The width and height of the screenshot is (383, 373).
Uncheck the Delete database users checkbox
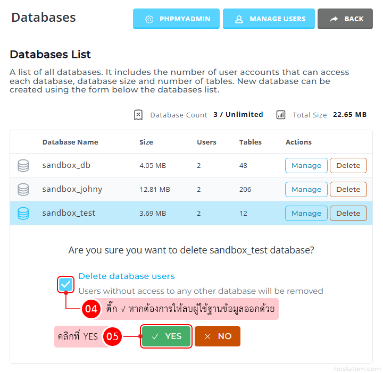(66, 284)
